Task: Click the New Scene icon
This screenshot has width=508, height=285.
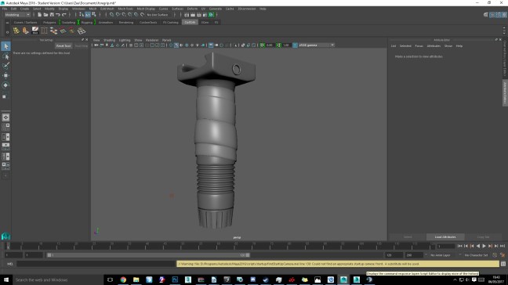Action: 39,15
